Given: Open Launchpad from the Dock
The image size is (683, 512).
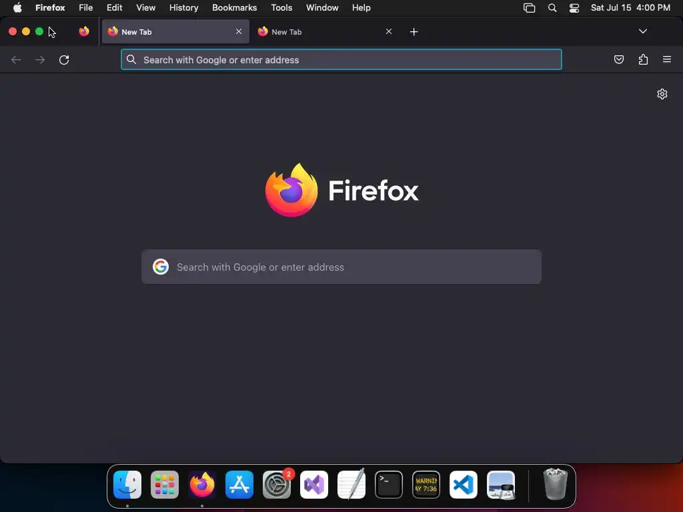Looking at the screenshot, I should [x=165, y=485].
